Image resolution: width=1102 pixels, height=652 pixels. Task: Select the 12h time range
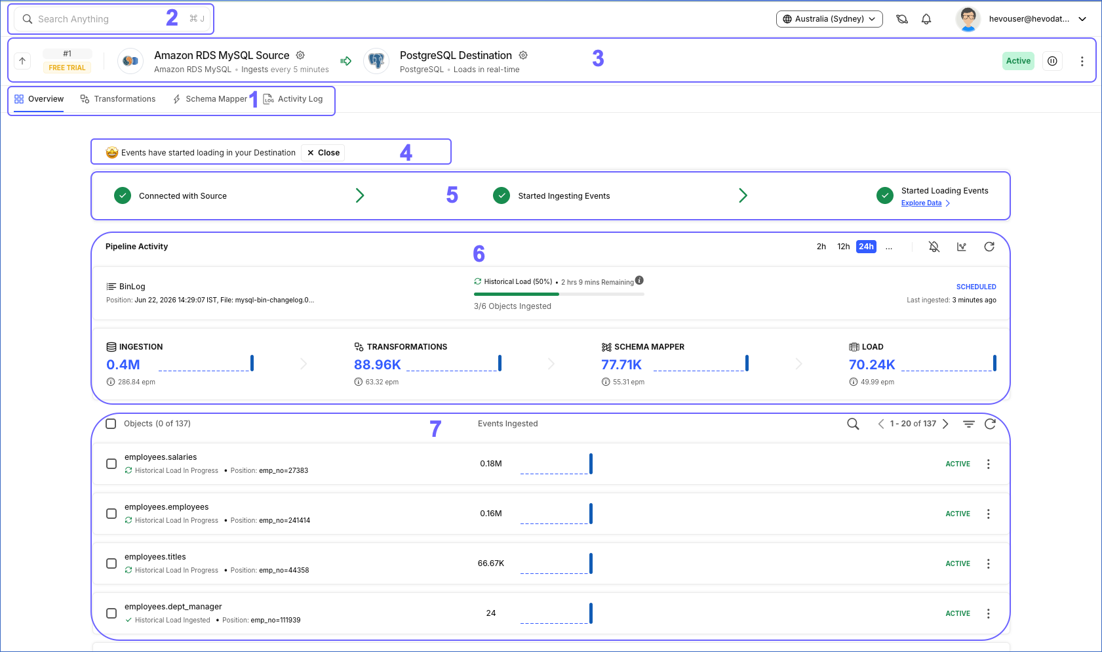pyautogui.click(x=844, y=247)
